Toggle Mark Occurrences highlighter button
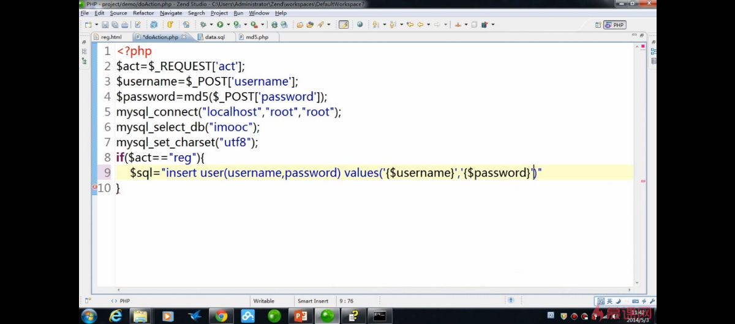 click(343, 24)
